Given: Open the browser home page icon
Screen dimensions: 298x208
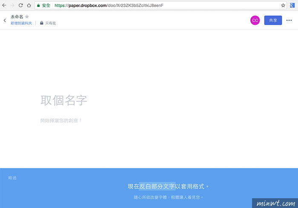Looking at the screenshot, I should coord(29,5).
